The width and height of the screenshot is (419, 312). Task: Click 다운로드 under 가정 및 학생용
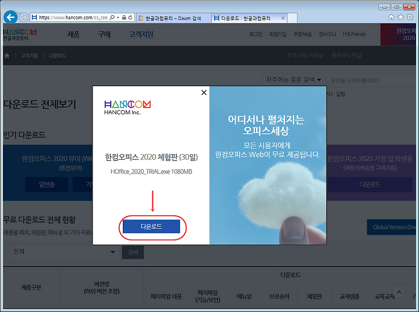[x=370, y=185]
